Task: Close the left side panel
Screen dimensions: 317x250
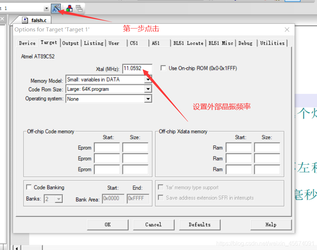Action: coord(2,19)
